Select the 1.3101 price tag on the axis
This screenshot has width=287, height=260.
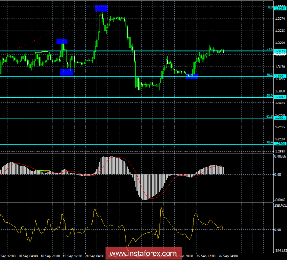(x=279, y=77)
